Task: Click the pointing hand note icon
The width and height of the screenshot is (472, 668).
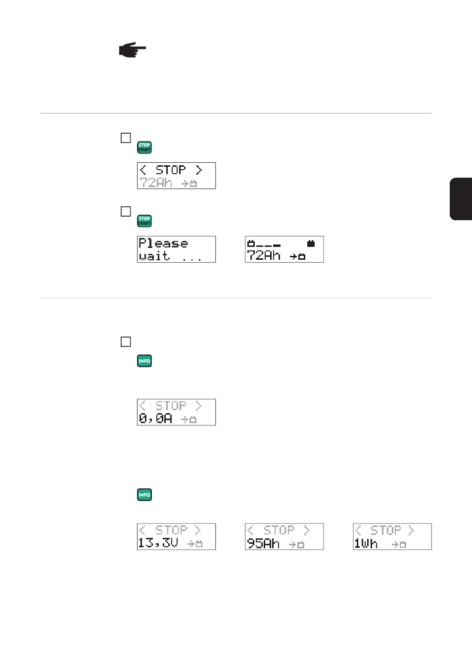Action: (132, 50)
